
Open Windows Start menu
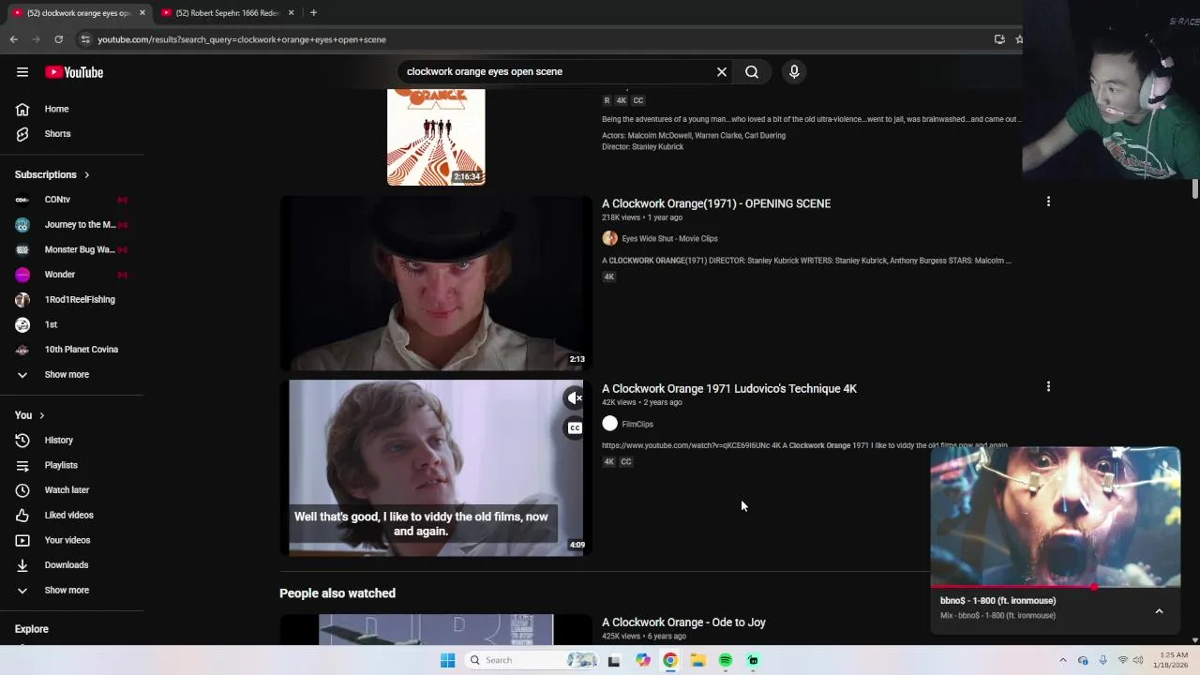[447, 660]
